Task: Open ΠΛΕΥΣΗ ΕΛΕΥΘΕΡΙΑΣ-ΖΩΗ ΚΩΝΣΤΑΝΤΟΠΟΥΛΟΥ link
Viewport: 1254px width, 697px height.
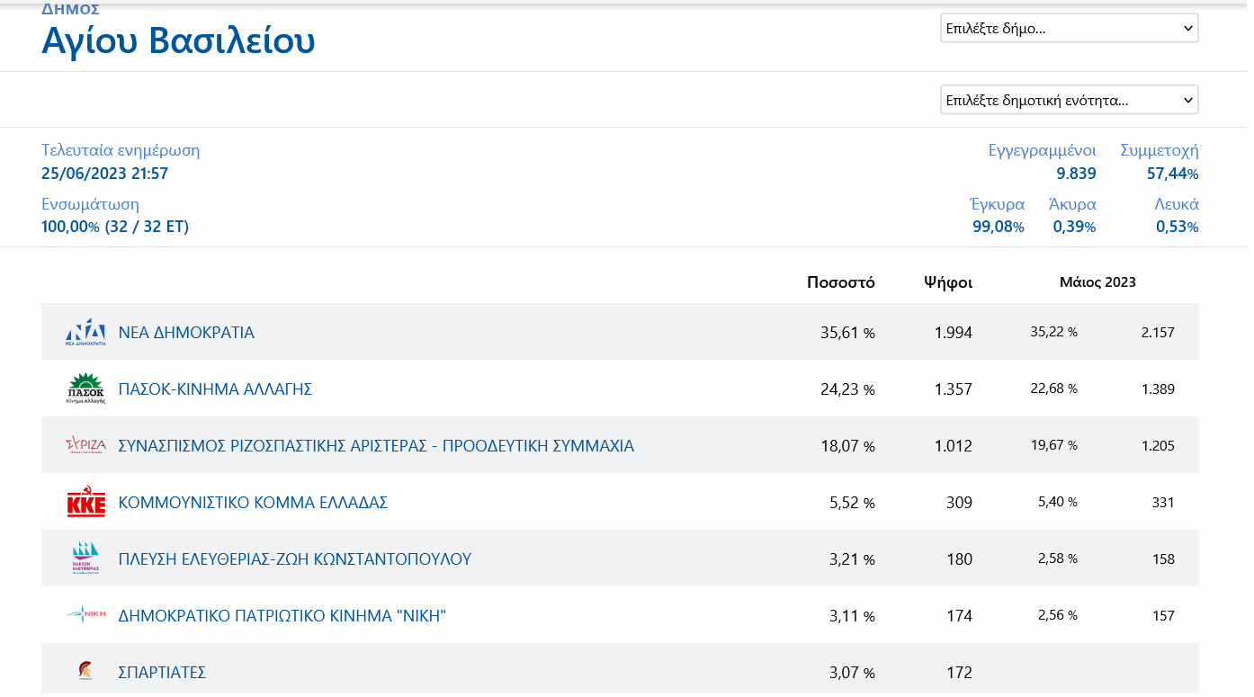Action: pyautogui.click(x=294, y=559)
